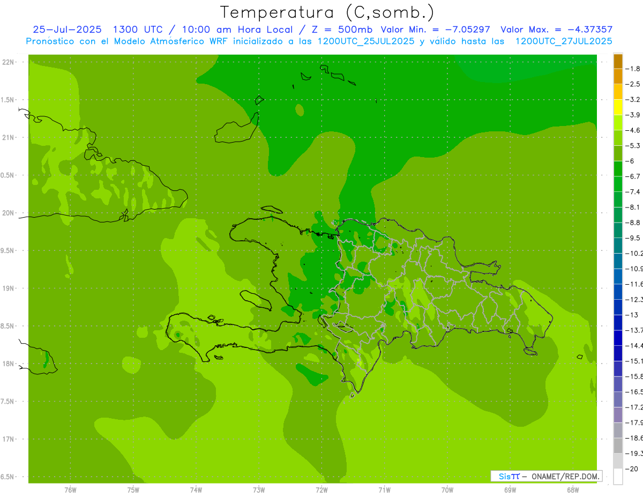Pick the yellow swatch between -3.2 and -3.9
Viewport: 643px width, 497px height.
[x=618, y=107]
